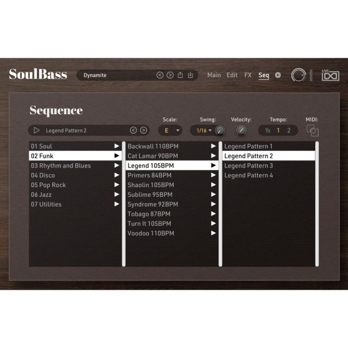Select the 05 Pop Rock category

pos(75,185)
